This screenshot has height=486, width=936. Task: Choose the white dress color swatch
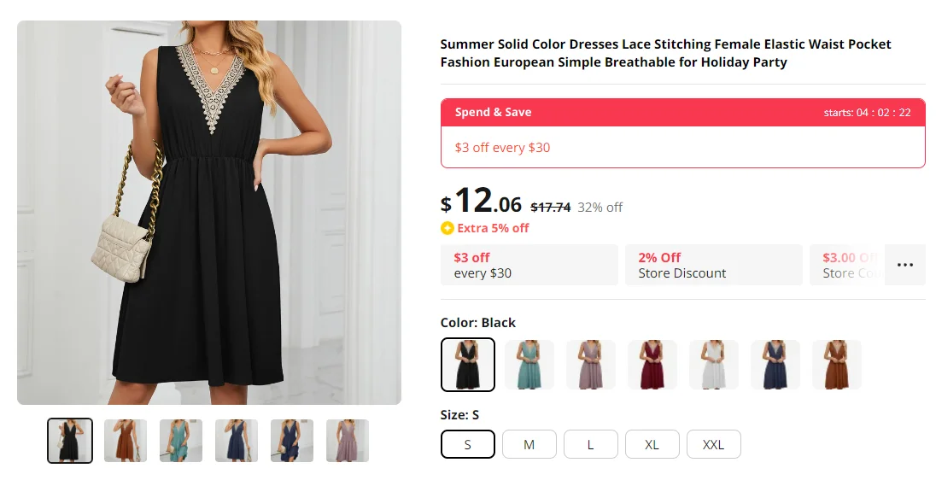[x=714, y=365]
